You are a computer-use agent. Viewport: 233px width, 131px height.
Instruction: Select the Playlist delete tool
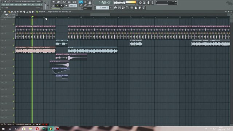(x=15, y=12)
